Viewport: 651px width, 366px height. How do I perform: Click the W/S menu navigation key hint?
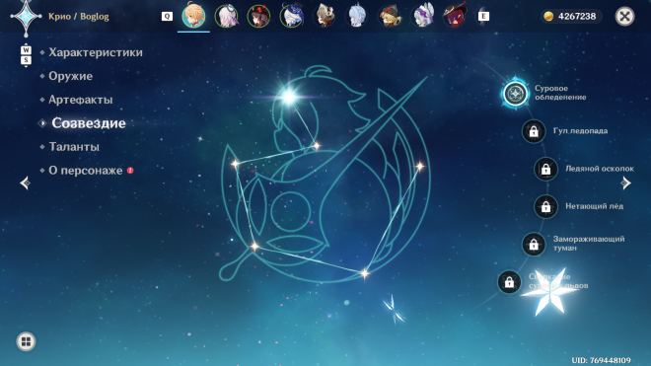[x=26, y=55]
